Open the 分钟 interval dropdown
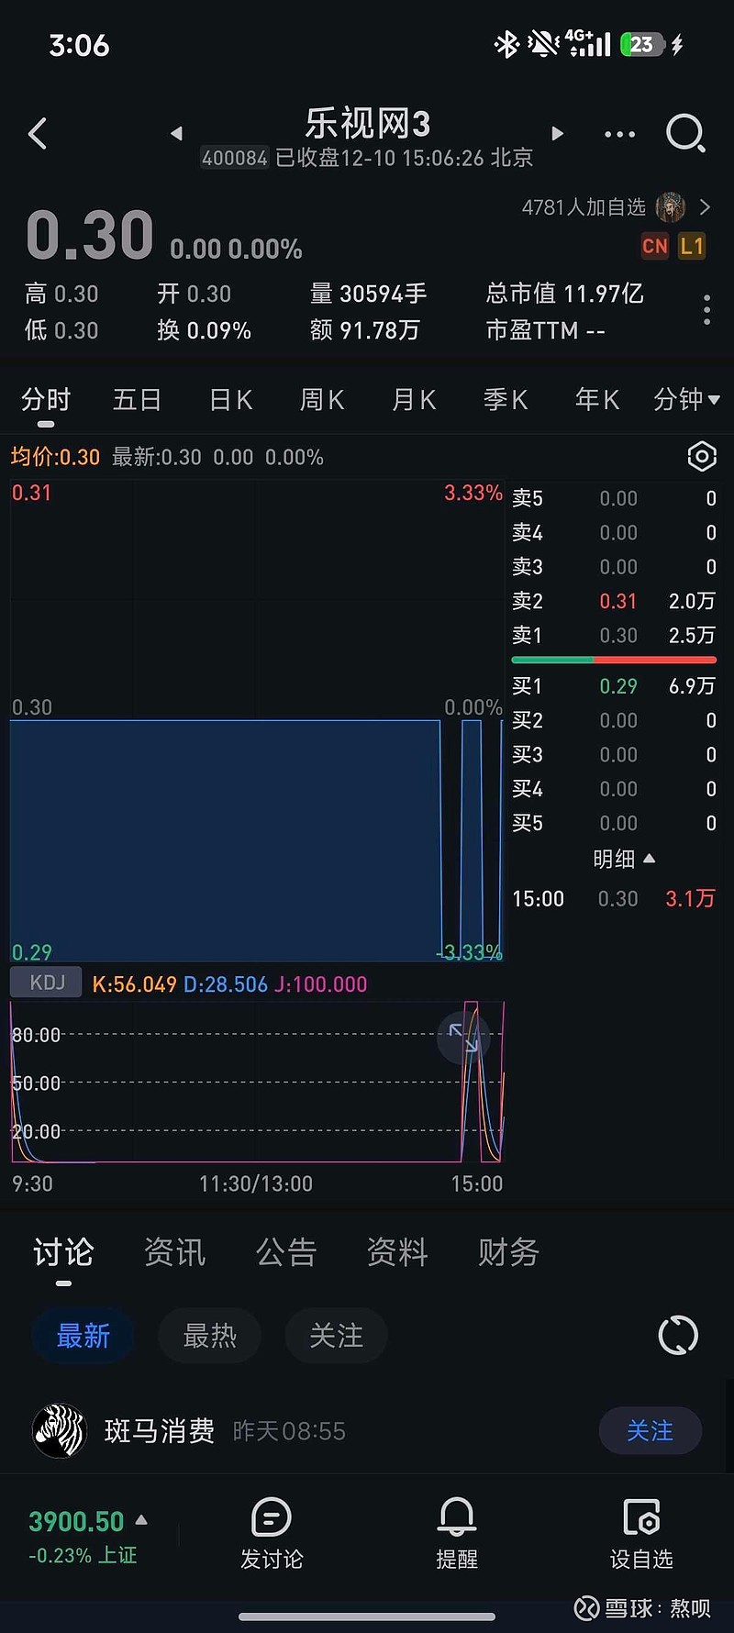This screenshot has height=1633, width=734. tap(686, 400)
